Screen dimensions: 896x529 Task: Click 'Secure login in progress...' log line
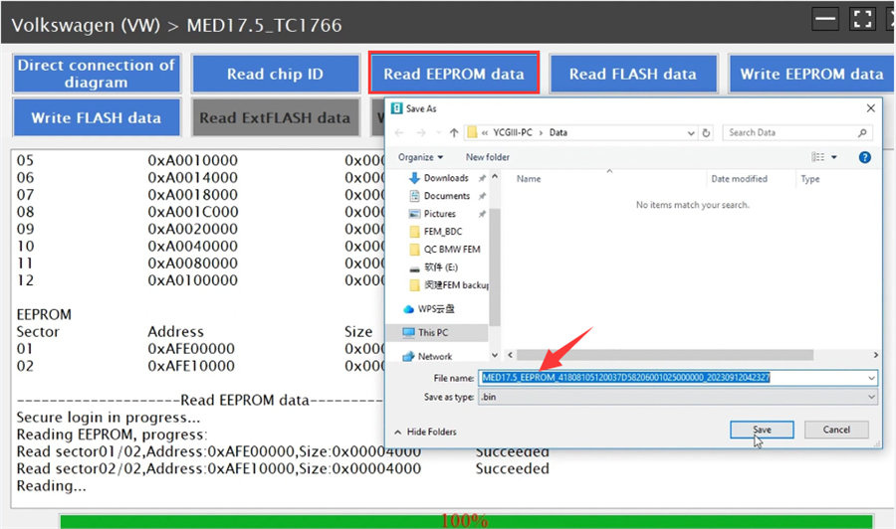[108, 418]
